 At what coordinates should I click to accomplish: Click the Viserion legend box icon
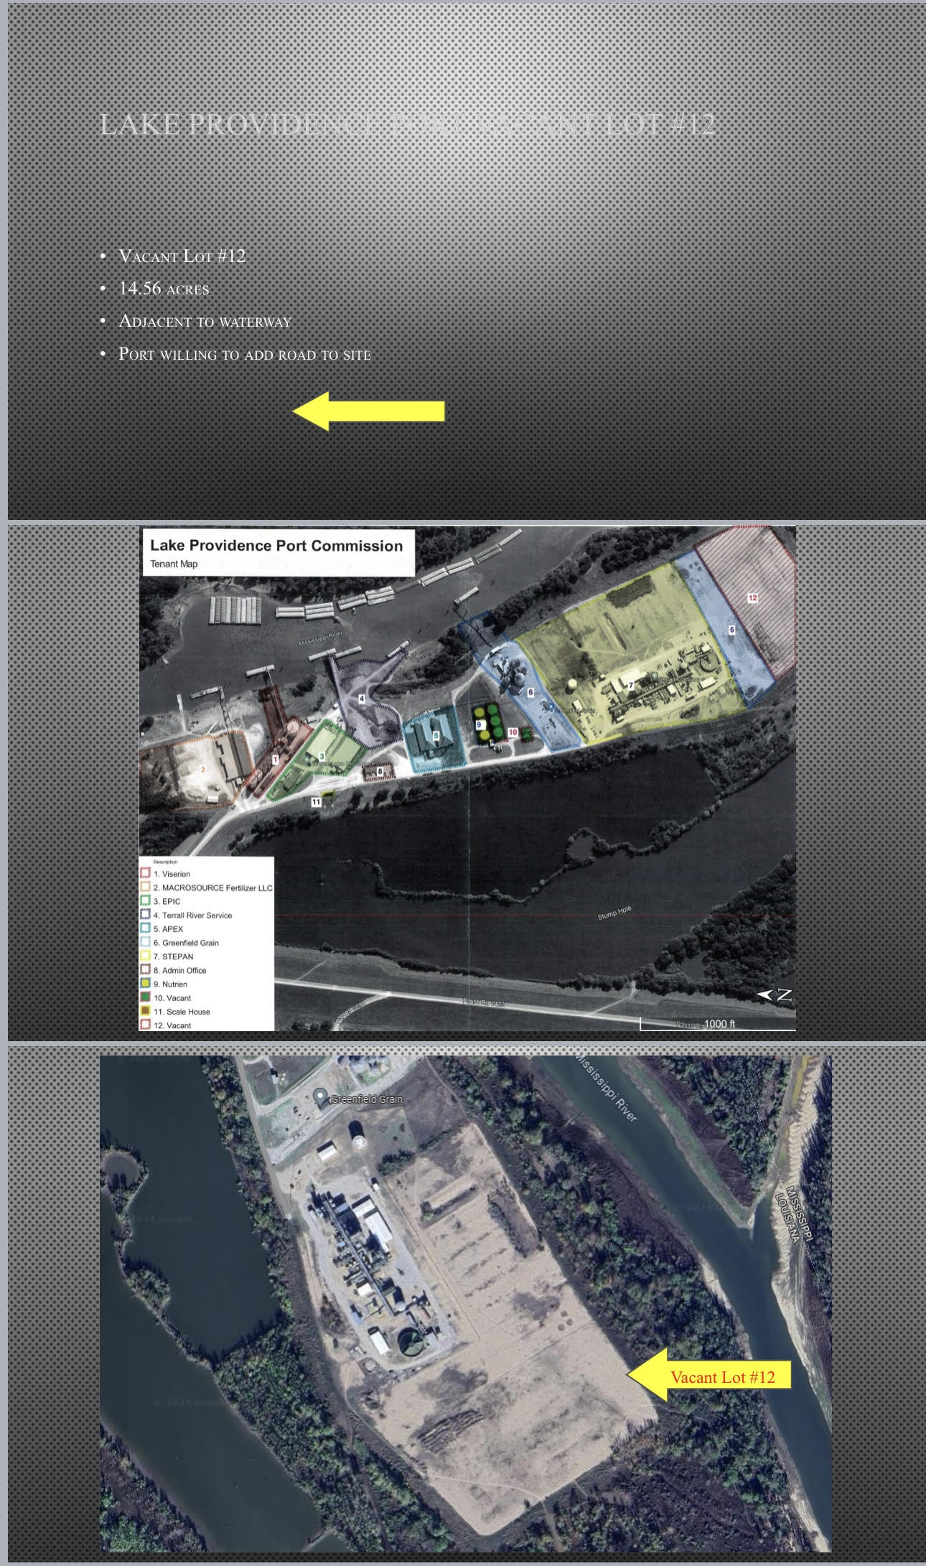[x=145, y=874]
